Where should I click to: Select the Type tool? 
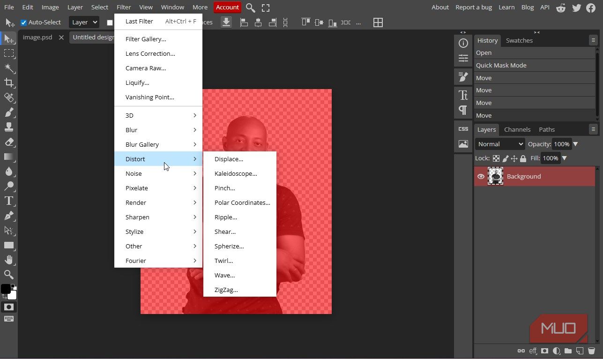tap(9, 201)
